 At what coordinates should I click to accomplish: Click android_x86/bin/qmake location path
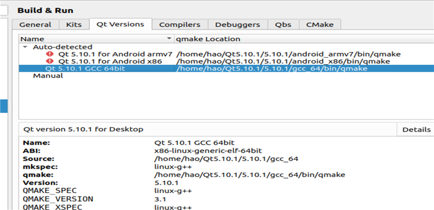click(x=283, y=61)
